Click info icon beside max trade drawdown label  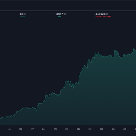click(x=107, y=14)
